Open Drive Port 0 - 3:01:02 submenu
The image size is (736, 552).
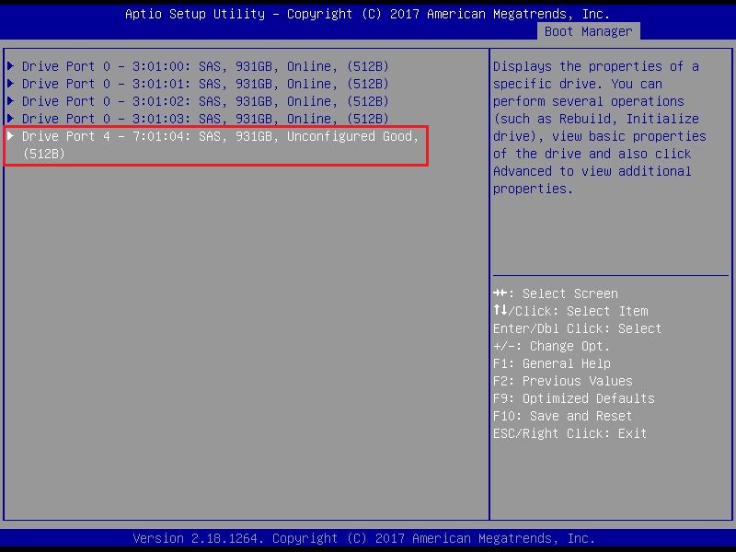coord(205,101)
